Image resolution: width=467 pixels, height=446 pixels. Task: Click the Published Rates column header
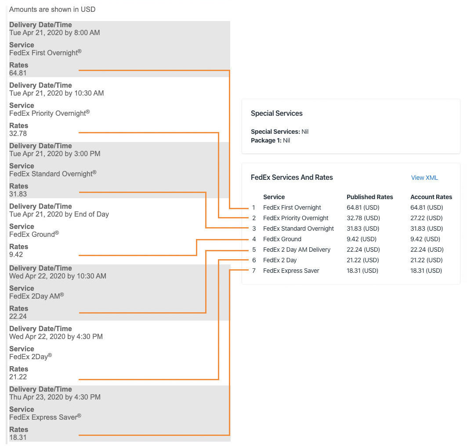point(369,197)
